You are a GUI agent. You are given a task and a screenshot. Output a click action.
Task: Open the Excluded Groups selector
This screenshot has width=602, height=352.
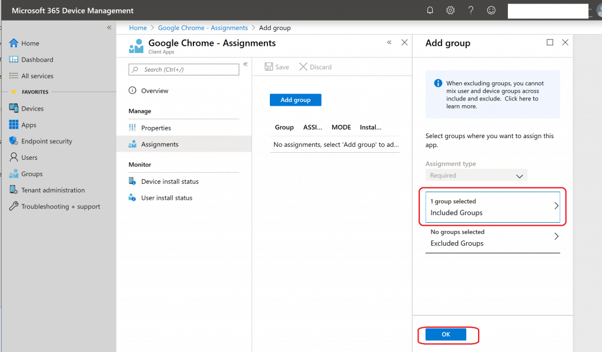click(492, 237)
